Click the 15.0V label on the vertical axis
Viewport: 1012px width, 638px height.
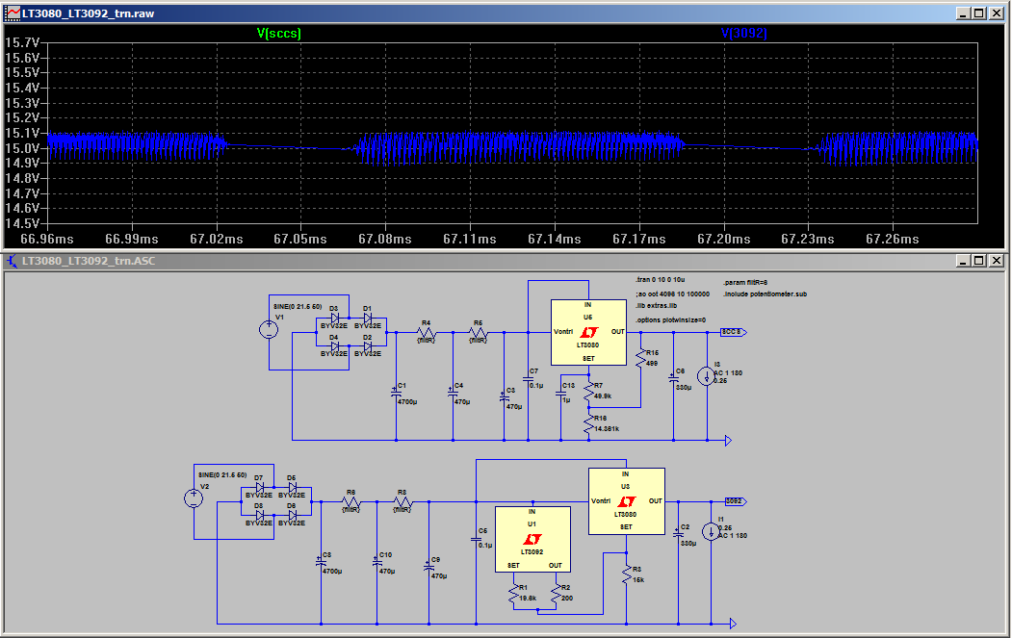tap(22, 148)
